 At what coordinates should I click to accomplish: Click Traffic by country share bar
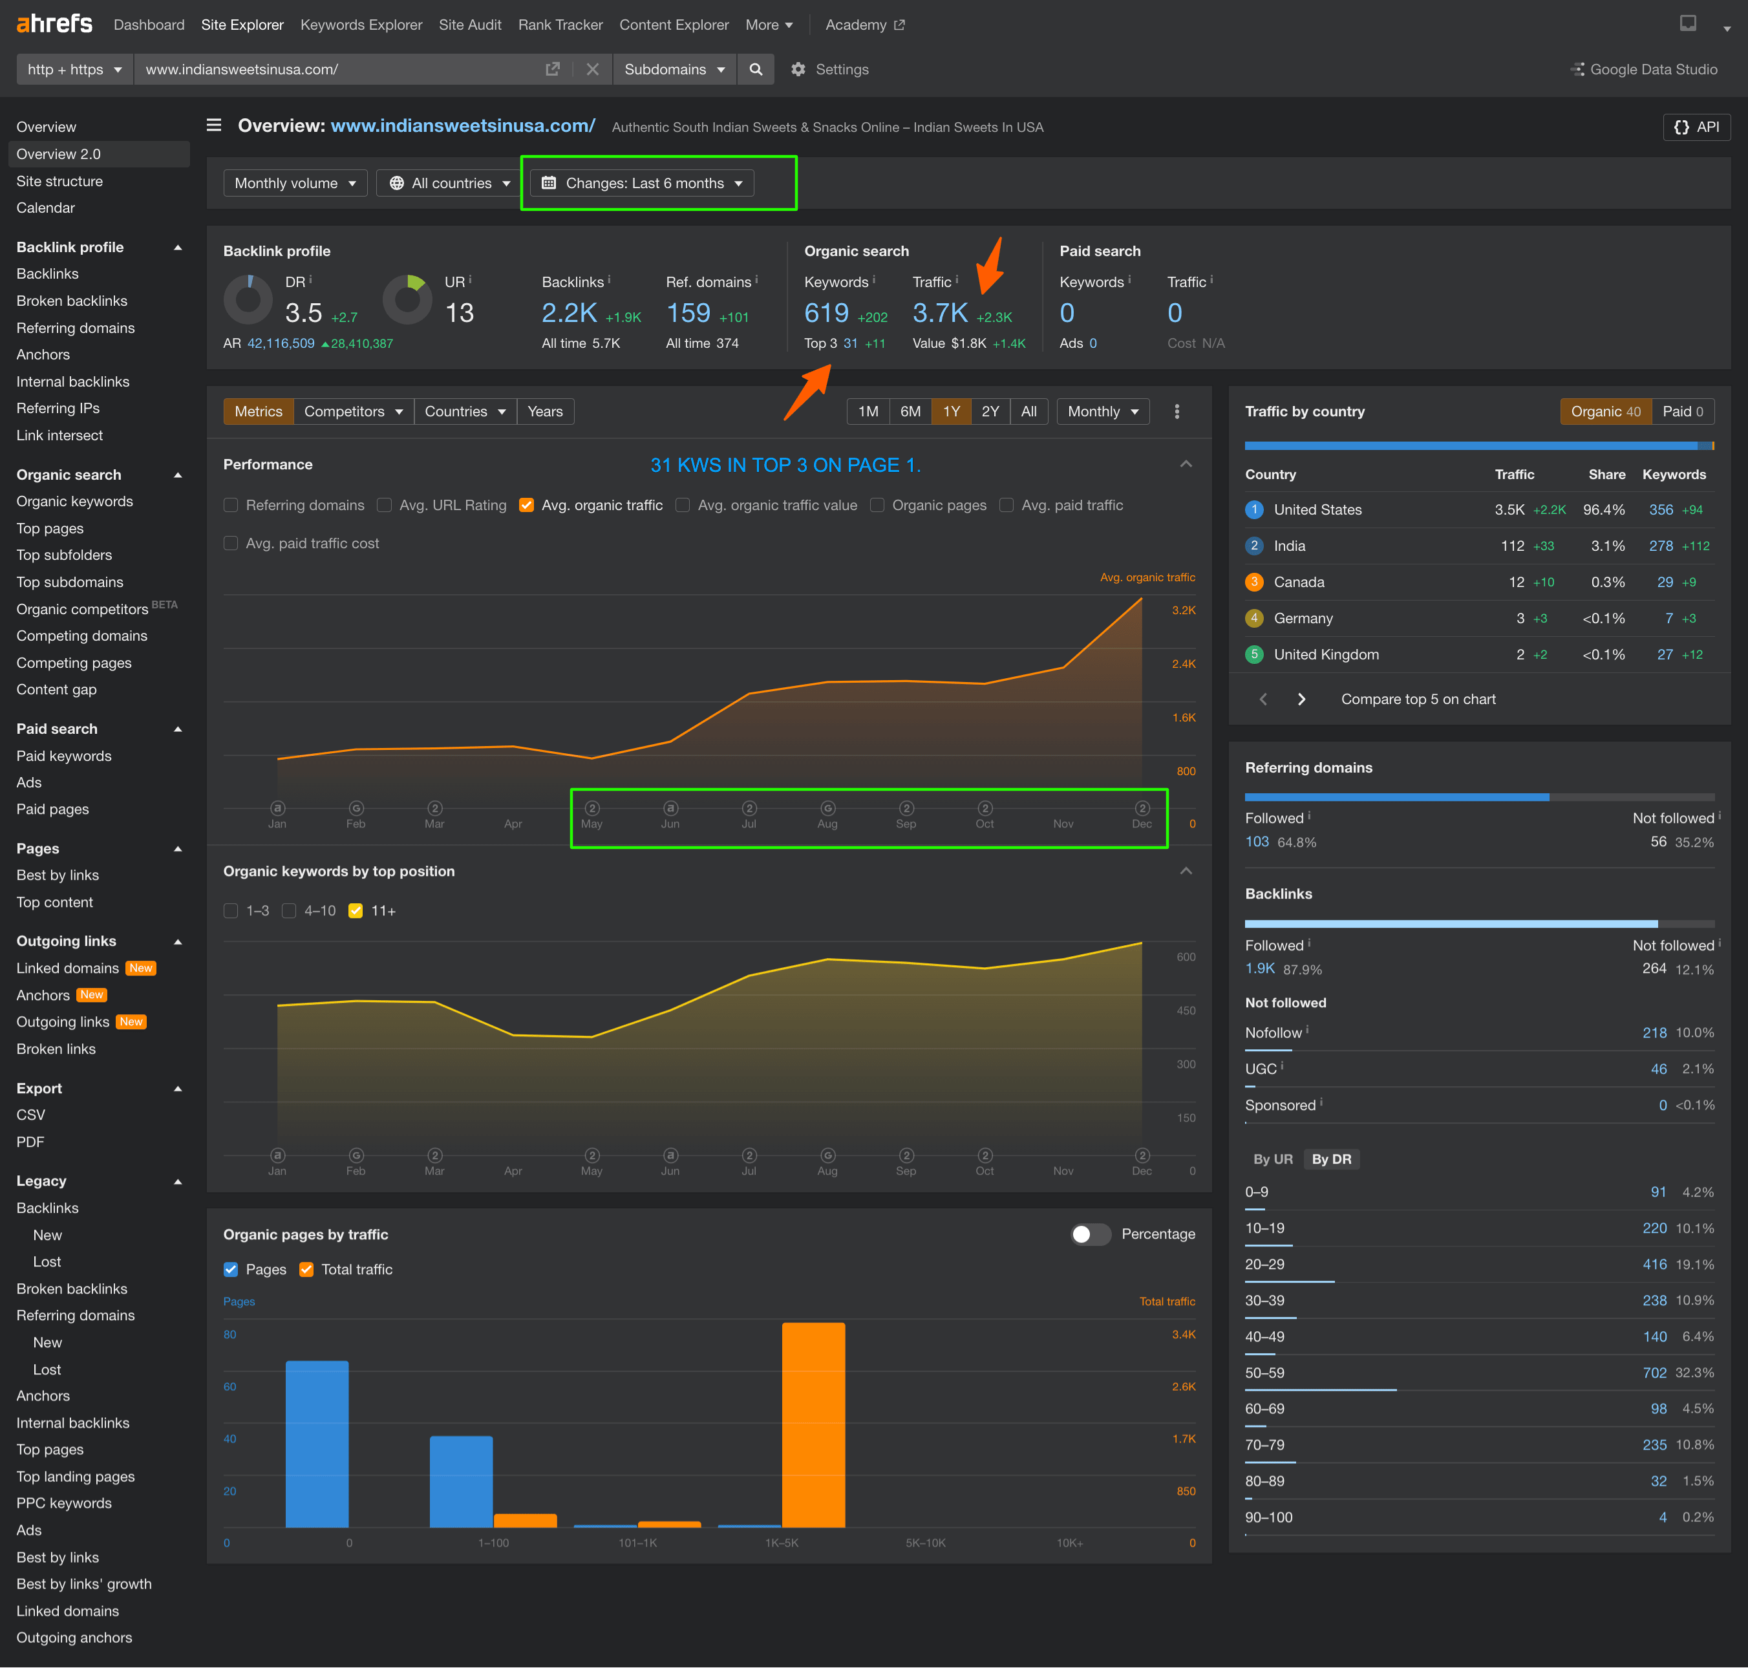(x=1480, y=445)
